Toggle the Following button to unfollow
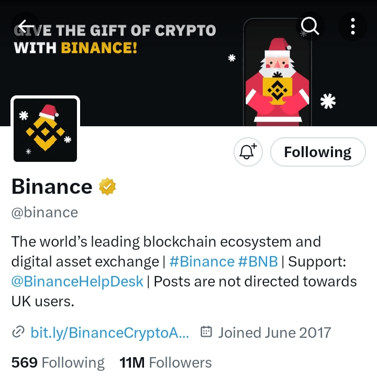This screenshot has width=377, height=377. click(x=317, y=152)
